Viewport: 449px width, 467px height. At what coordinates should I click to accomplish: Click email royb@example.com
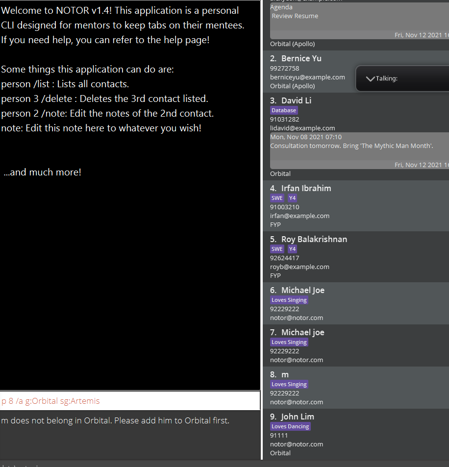tap(299, 267)
